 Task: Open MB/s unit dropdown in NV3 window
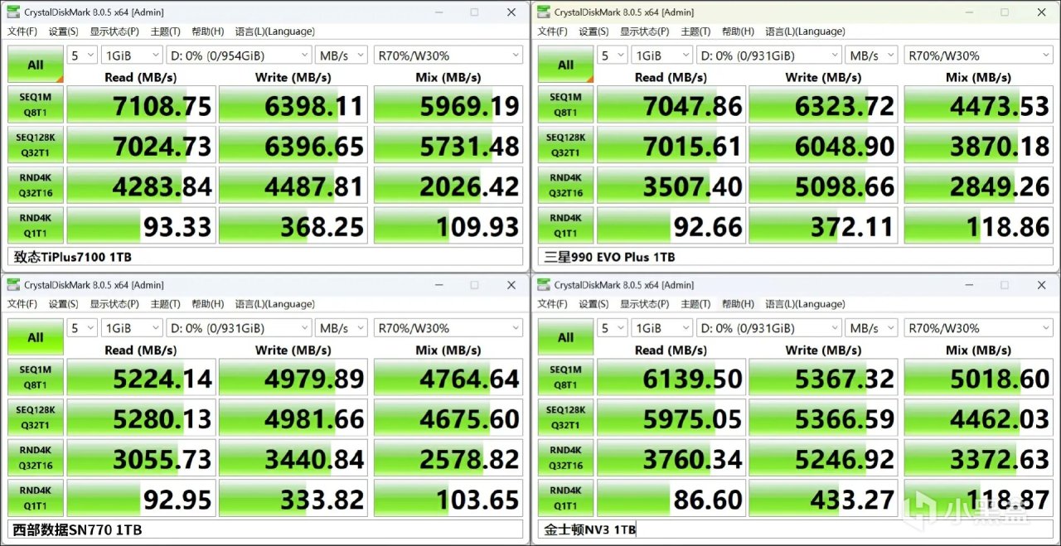(871, 328)
